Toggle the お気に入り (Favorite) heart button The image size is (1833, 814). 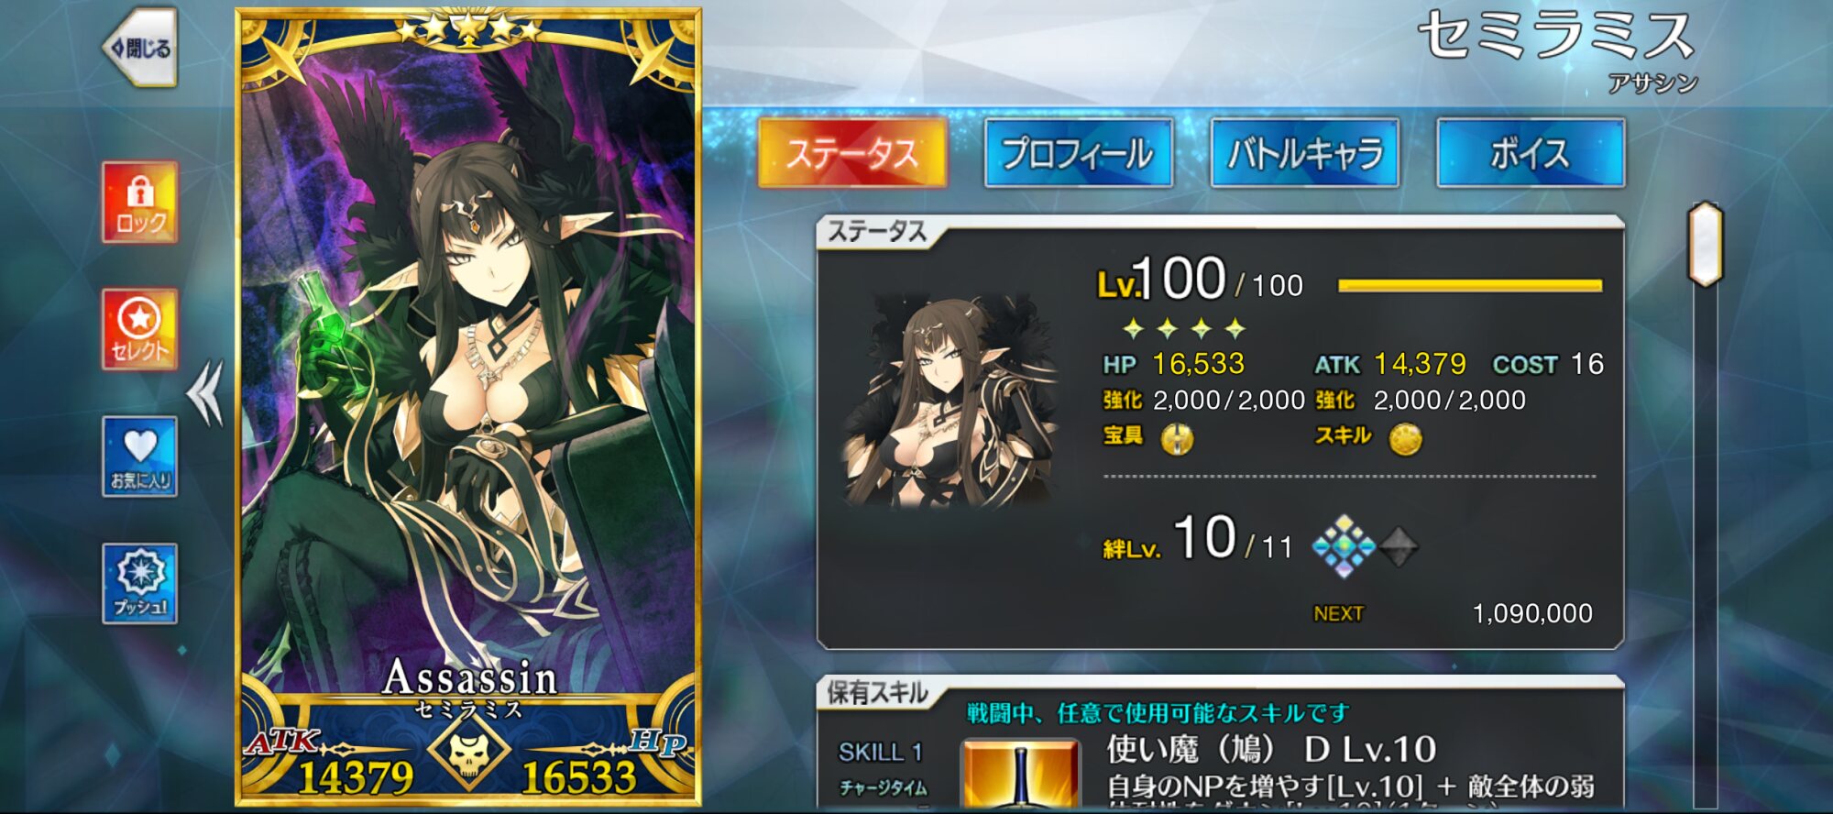pyautogui.click(x=139, y=456)
